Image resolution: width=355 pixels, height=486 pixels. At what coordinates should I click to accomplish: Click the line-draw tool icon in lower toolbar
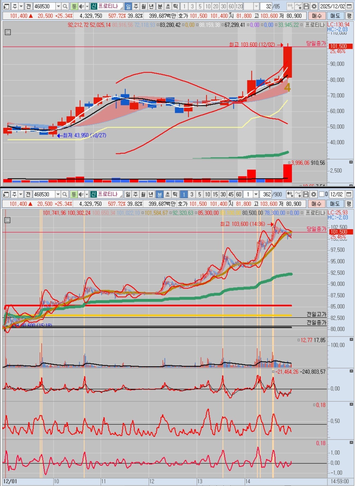click(x=298, y=194)
